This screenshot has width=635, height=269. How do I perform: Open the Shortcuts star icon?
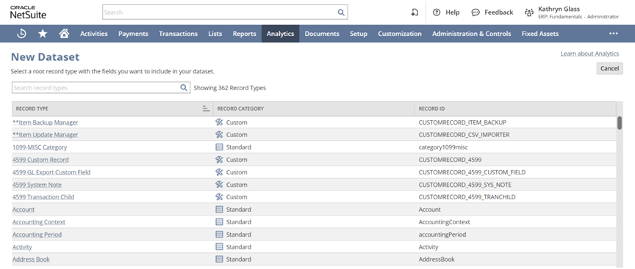(43, 34)
